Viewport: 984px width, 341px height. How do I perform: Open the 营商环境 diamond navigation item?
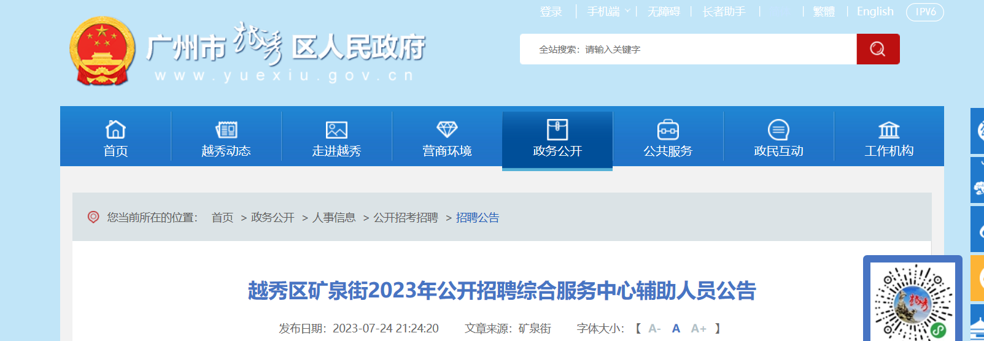pos(447,137)
